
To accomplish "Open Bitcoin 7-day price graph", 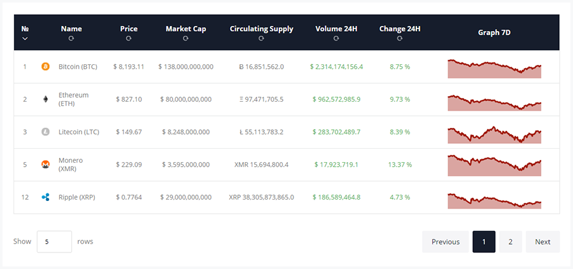I will point(495,69).
